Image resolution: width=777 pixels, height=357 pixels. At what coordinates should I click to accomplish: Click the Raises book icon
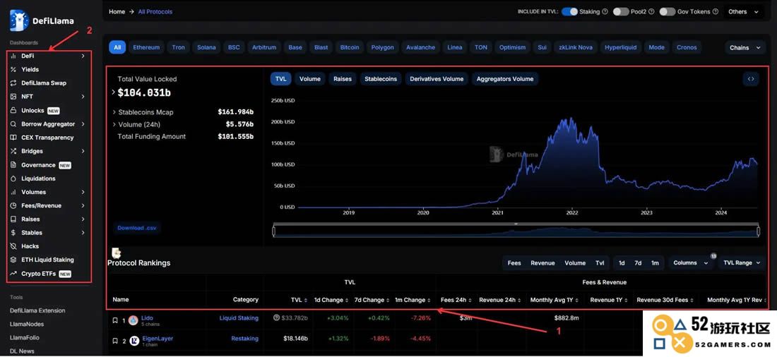13,219
